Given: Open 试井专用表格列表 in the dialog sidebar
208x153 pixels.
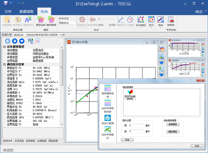Looking at the screenshot, I should click(x=107, y=106).
